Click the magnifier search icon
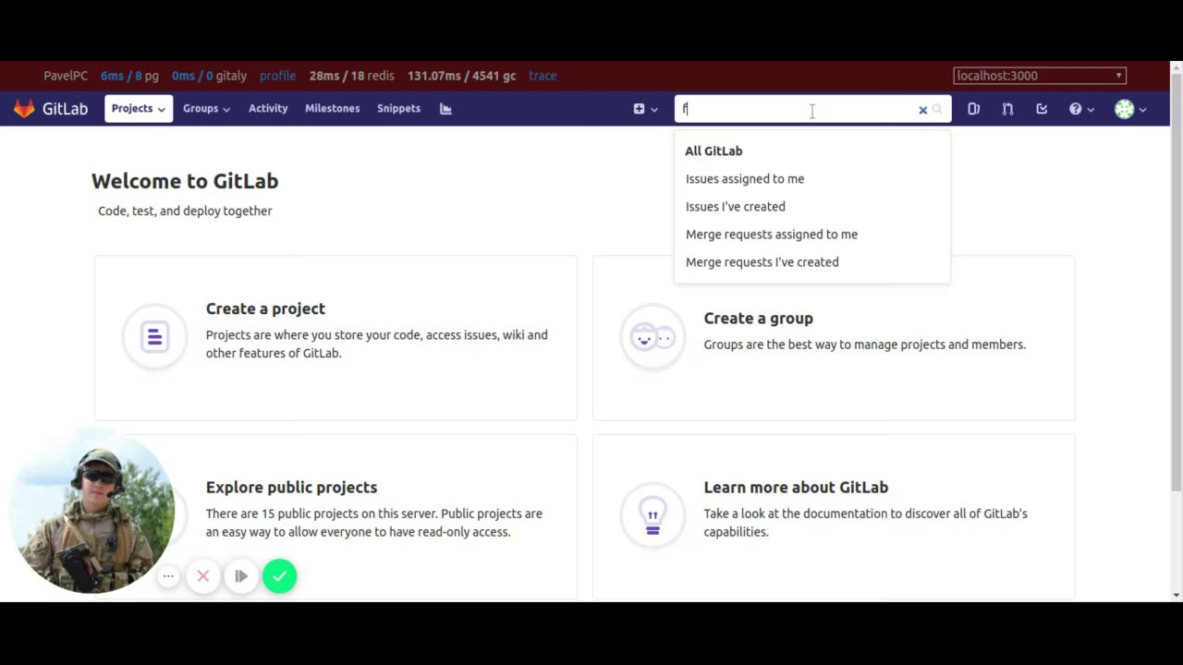This screenshot has width=1183, height=665. (x=937, y=110)
